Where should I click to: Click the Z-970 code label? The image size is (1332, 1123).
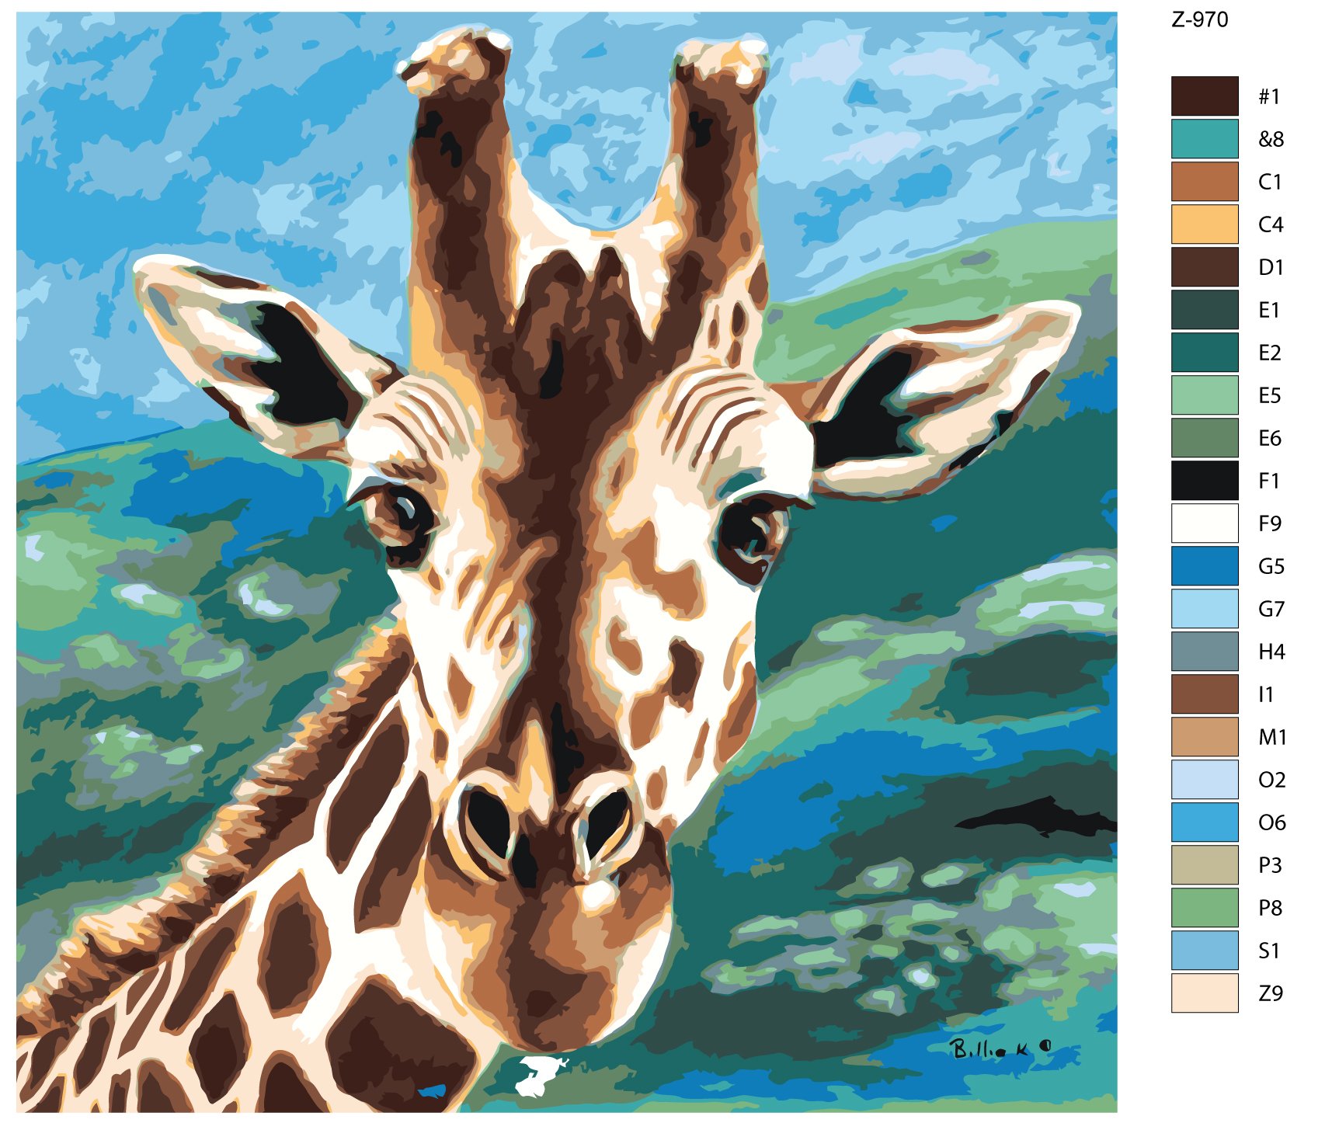(1200, 19)
